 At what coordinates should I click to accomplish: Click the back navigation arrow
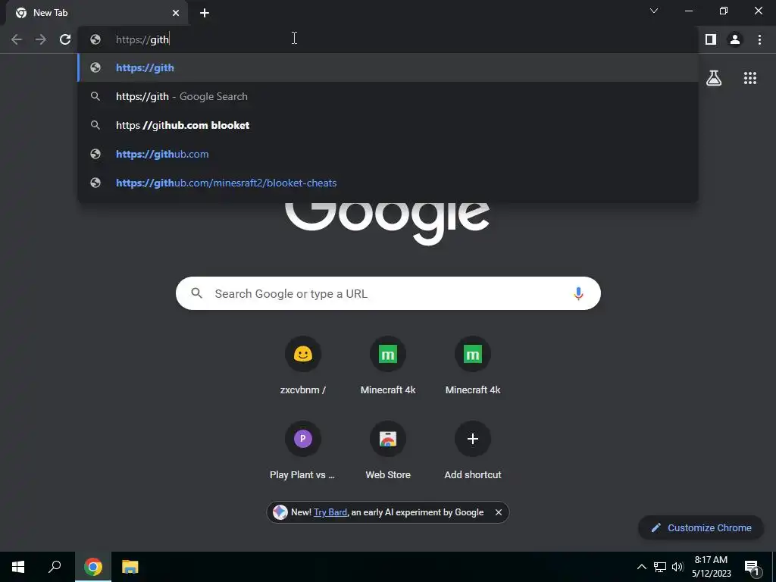click(17, 39)
